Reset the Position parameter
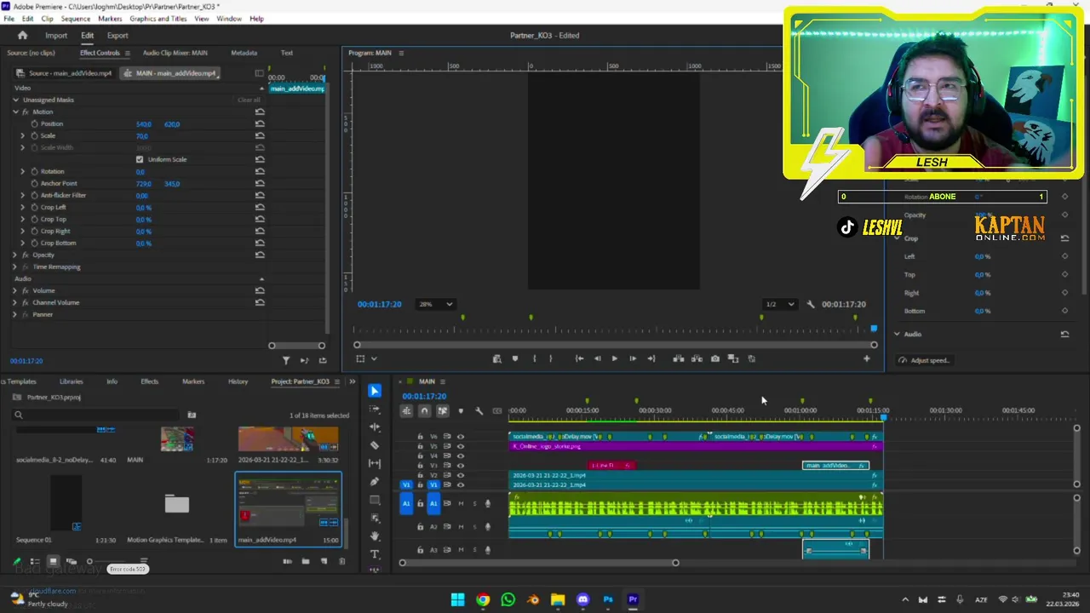 (x=260, y=124)
